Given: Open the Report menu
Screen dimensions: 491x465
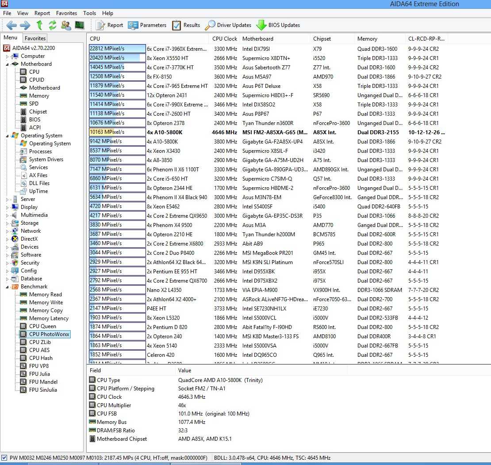Looking at the screenshot, I should coord(42,13).
